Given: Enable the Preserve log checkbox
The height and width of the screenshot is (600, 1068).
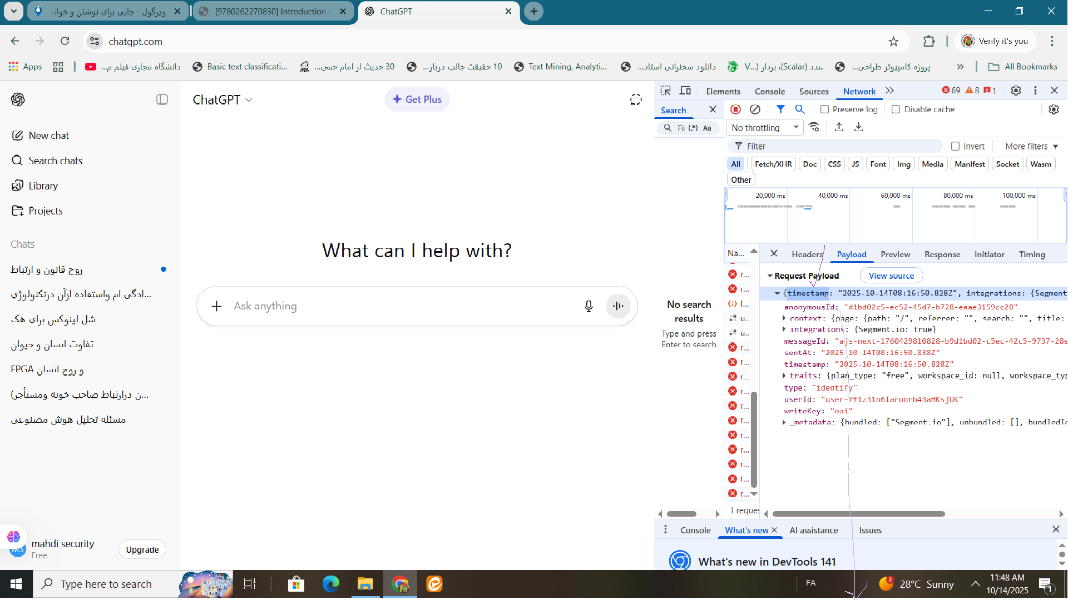Looking at the screenshot, I should [x=825, y=109].
